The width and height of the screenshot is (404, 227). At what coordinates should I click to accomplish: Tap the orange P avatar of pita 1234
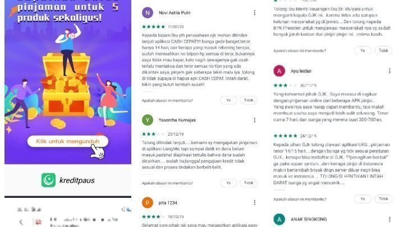pos(148,203)
